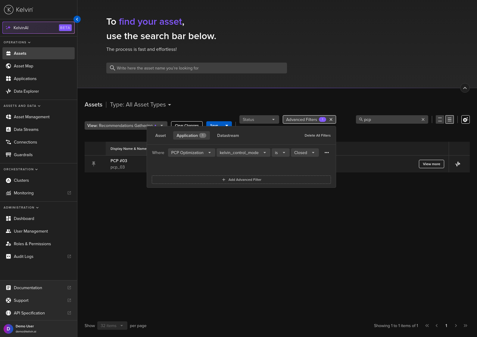The height and width of the screenshot is (337, 477).
Task: Go to Guardrails page
Action: tap(23, 155)
